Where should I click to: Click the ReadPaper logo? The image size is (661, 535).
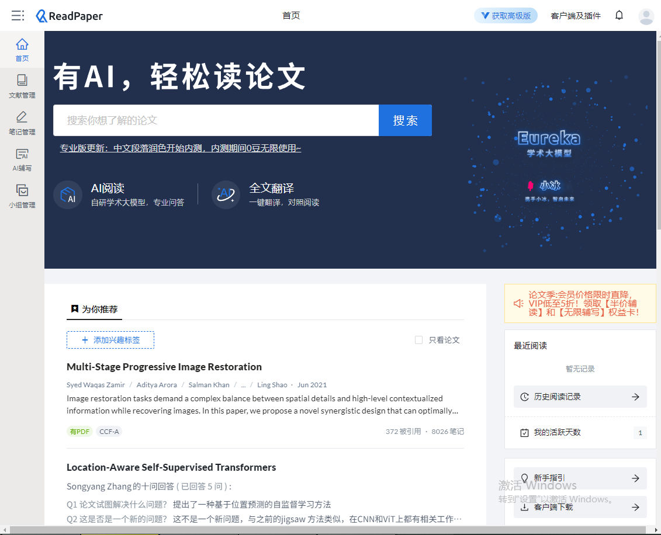(x=69, y=16)
